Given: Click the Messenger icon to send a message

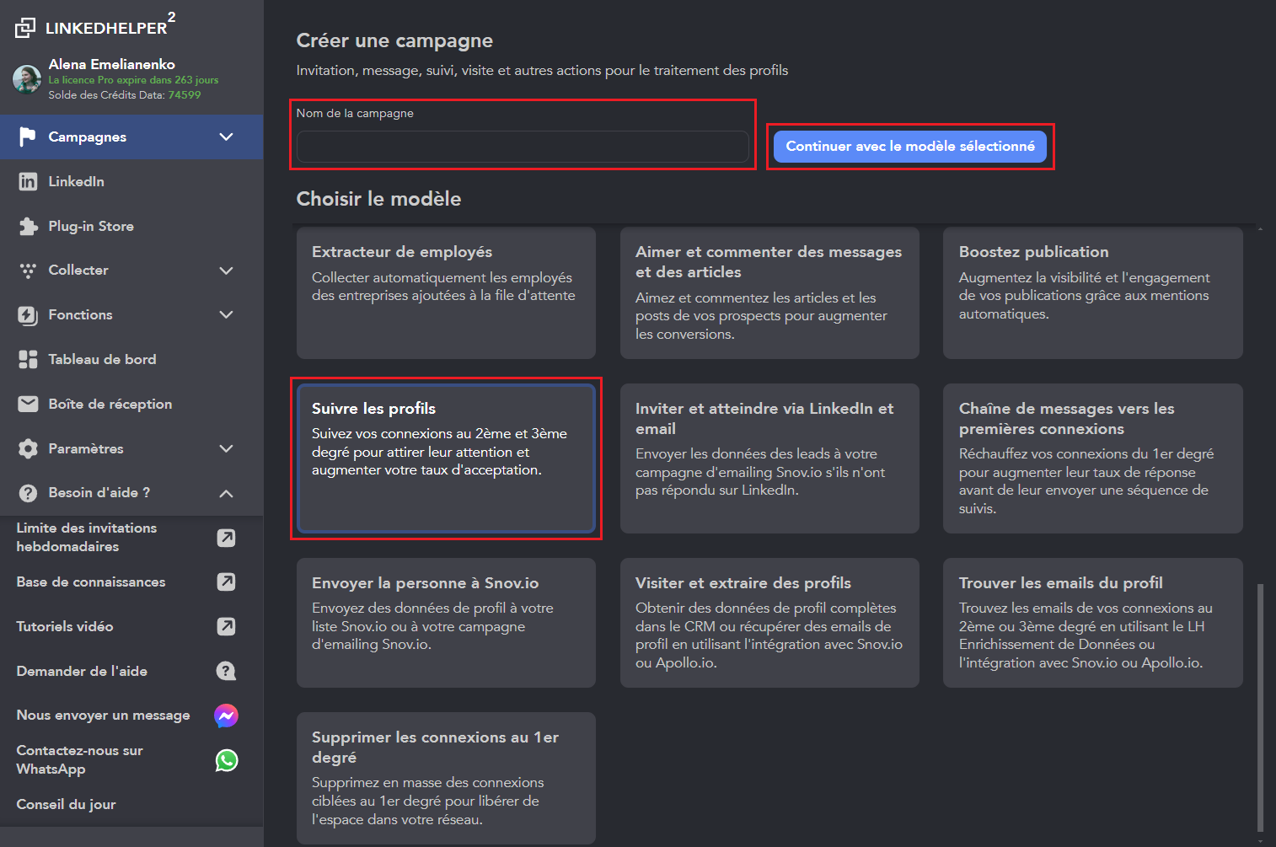Looking at the screenshot, I should pos(226,716).
